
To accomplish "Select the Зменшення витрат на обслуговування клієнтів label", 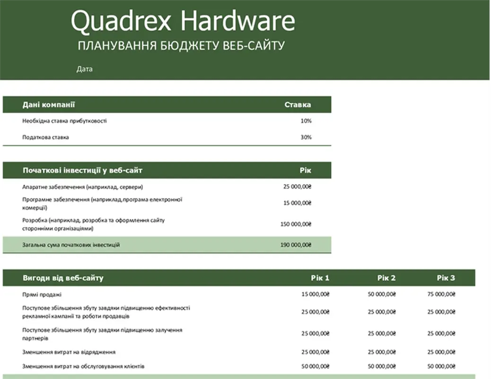I will coord(83,366).
